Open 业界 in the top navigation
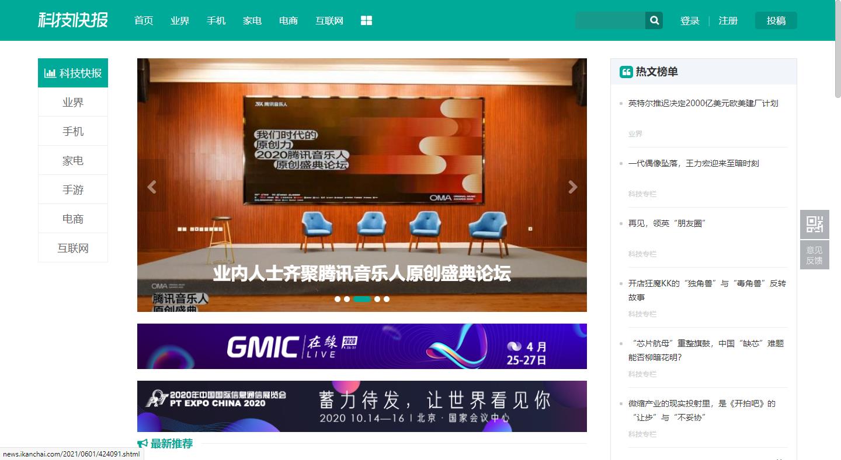Screen dimensions: 841x460 [180, 20]
